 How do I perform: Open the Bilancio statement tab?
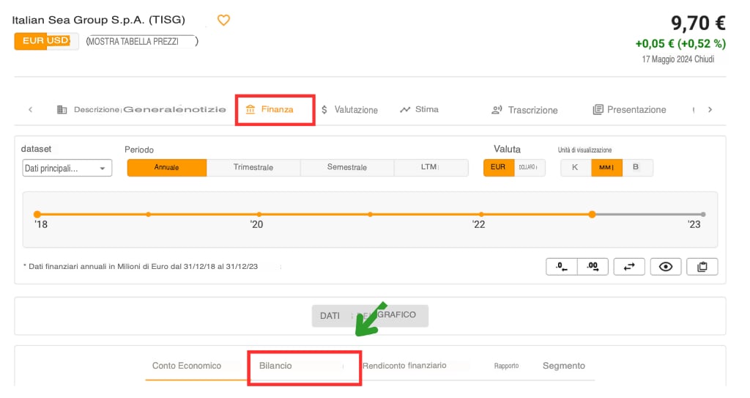[x=275, y=365]
